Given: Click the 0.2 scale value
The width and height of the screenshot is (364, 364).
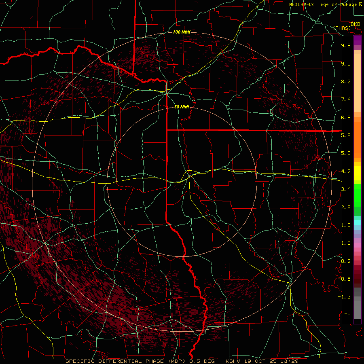Looking at the screenshot, I should click(346, 261).
